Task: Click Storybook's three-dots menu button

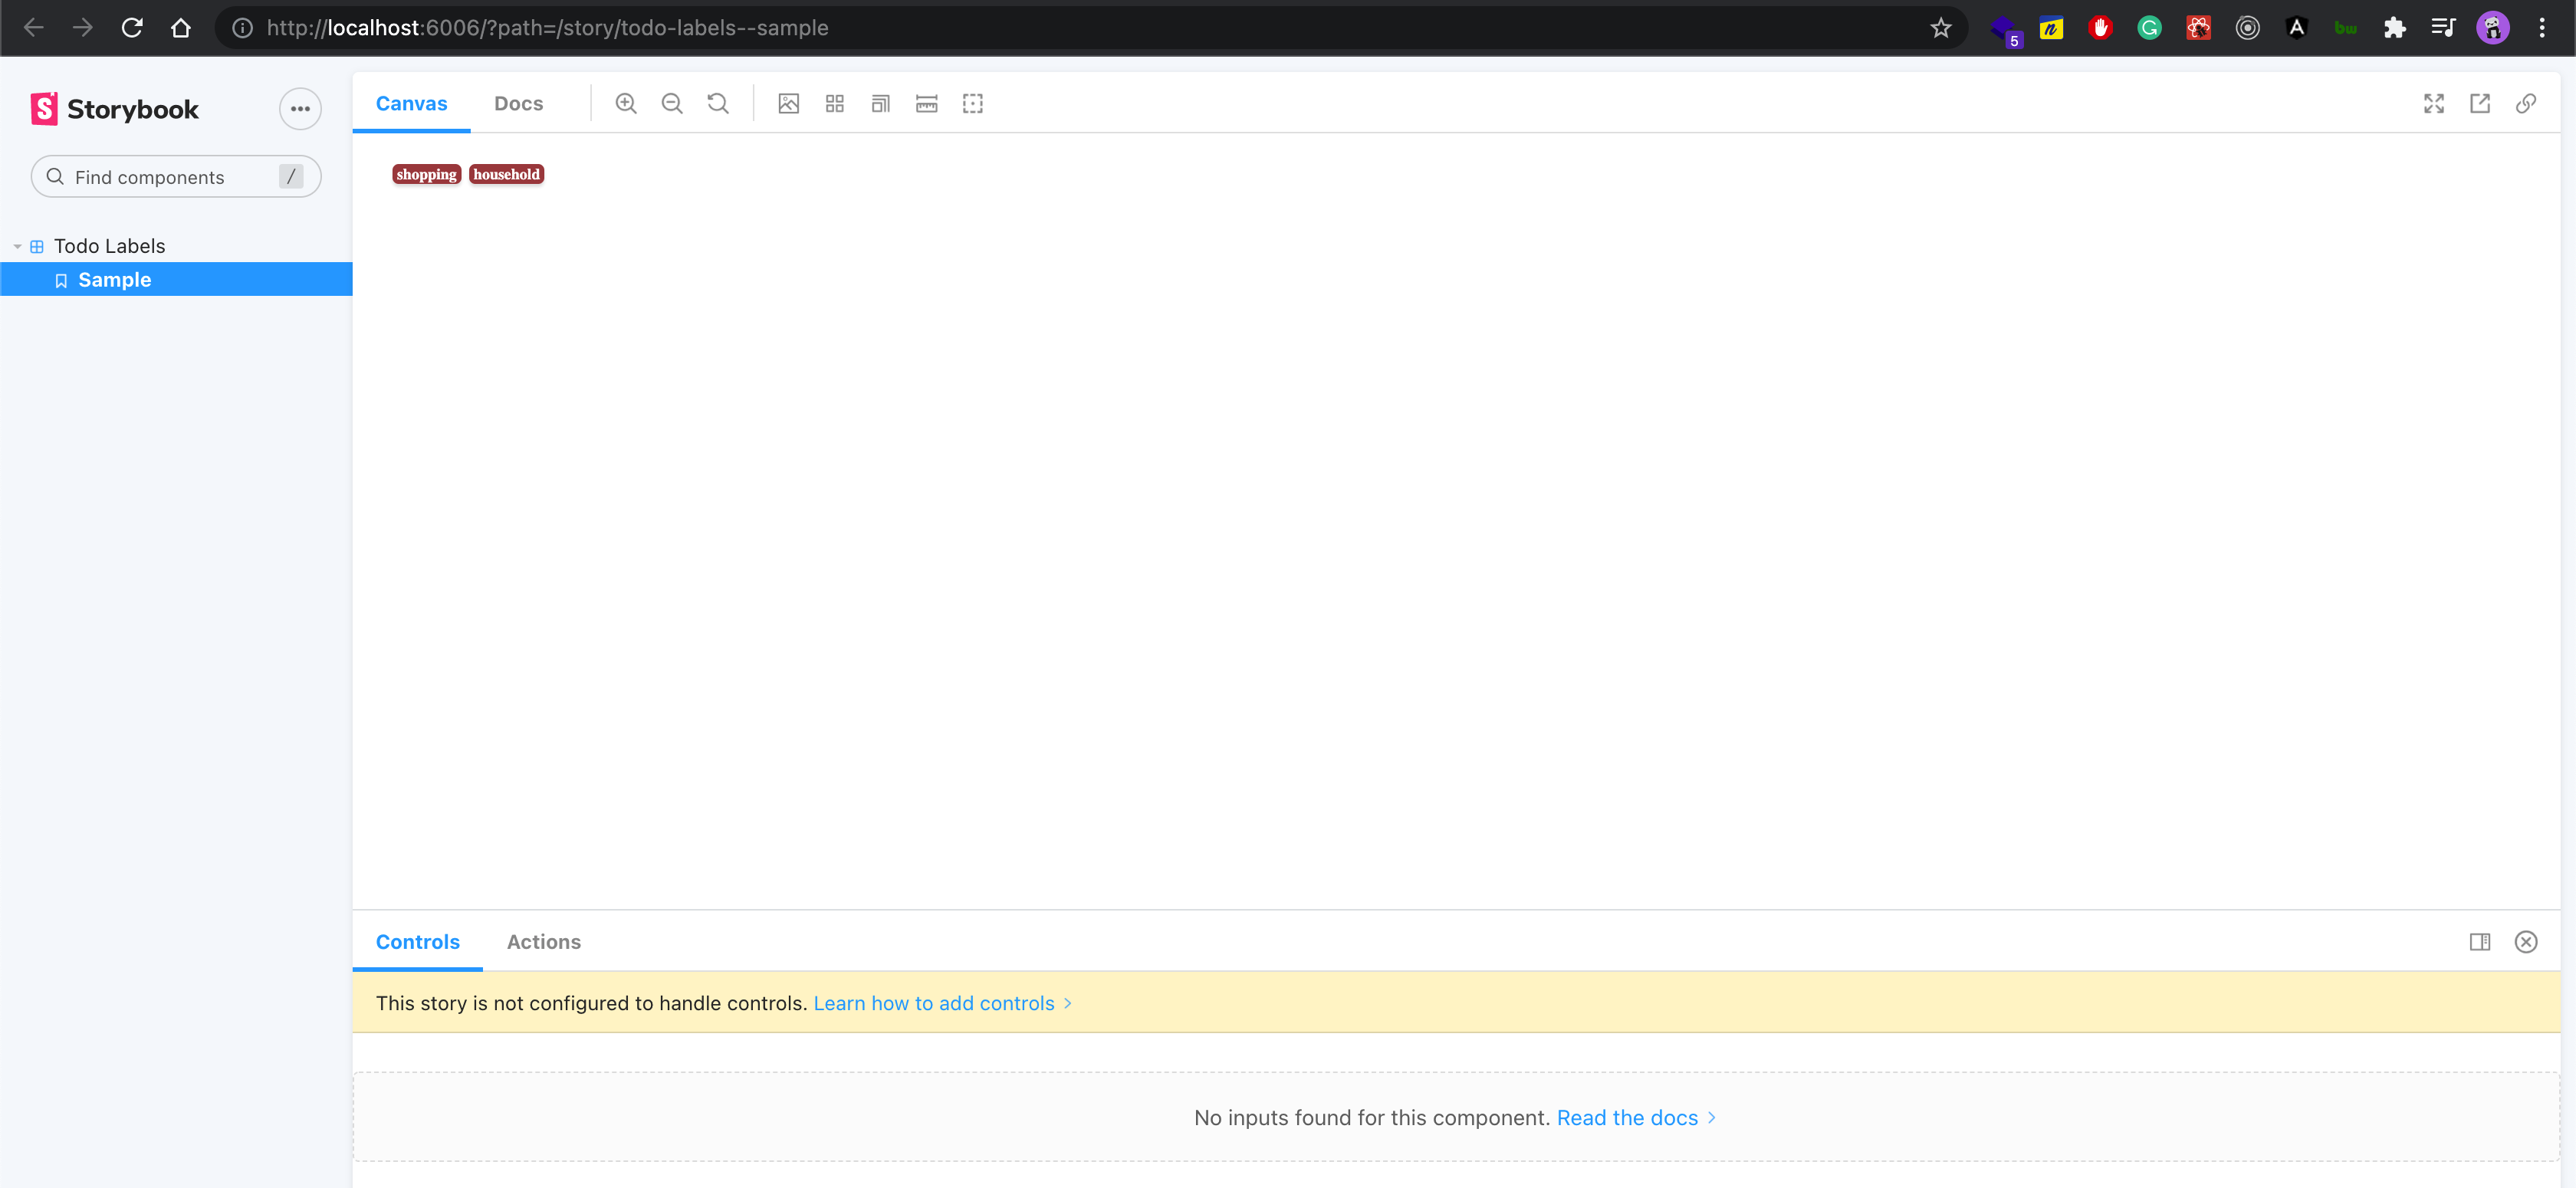Action: coord(300,109)
